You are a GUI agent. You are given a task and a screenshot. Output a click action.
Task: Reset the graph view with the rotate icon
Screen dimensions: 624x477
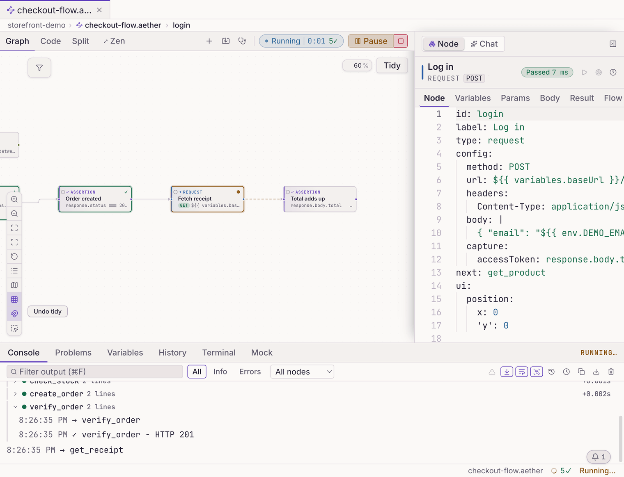coord(14,257)
